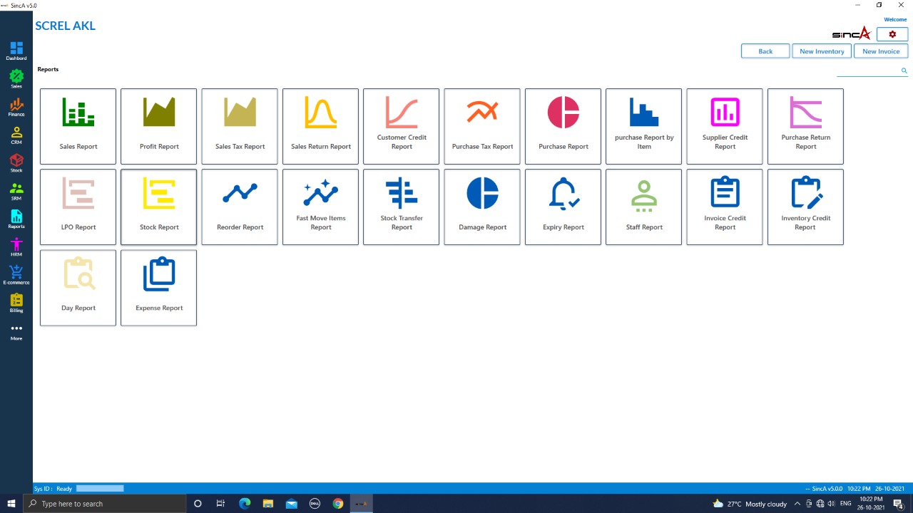Viewport: 913px width, 513px height.
Task: Open the Sales Report tile
Action: (x=78, y=126)
